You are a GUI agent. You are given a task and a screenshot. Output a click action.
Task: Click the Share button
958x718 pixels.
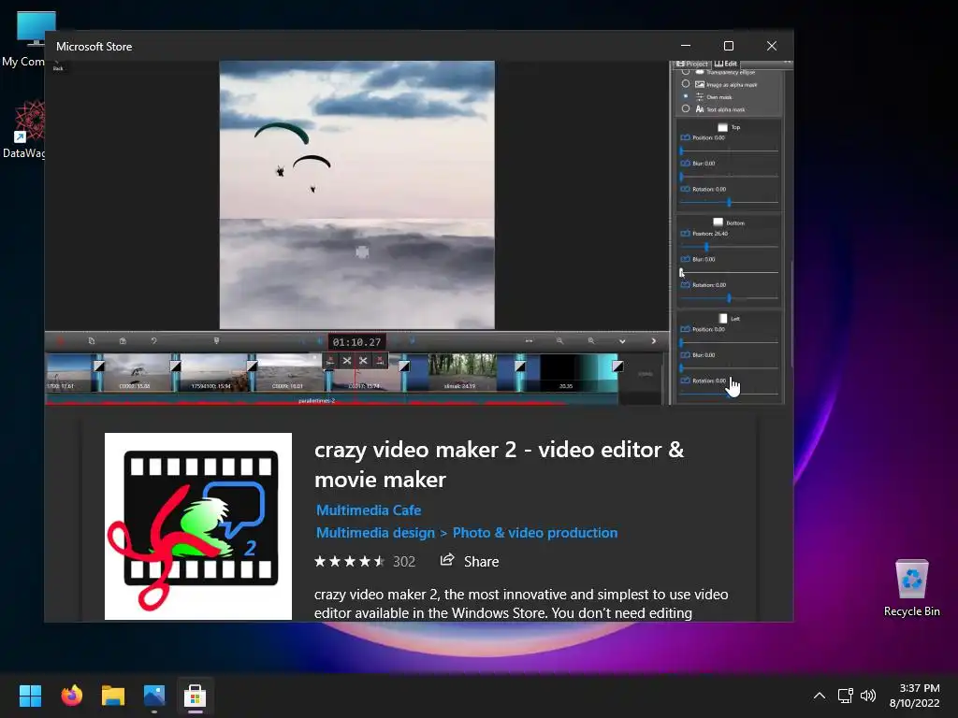click(x=470, y=561)
